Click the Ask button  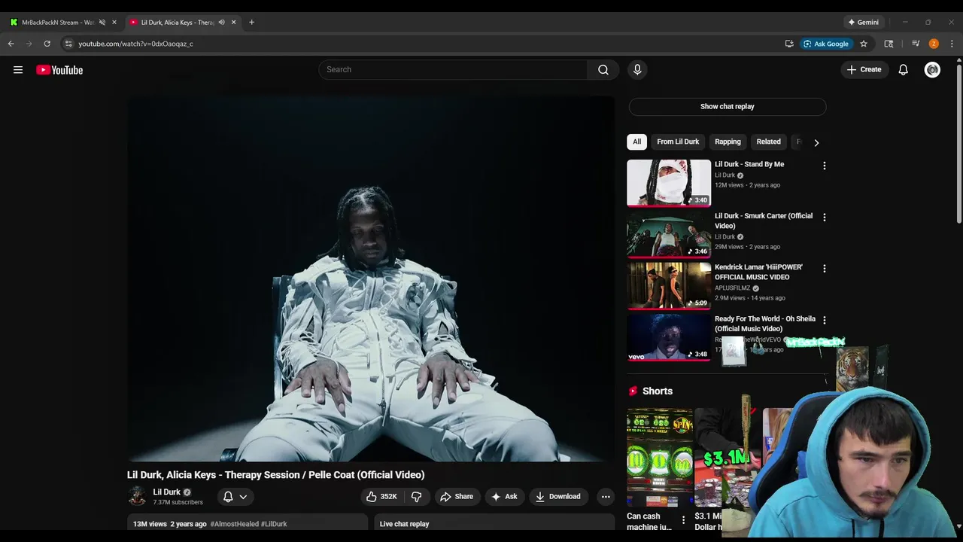[504, 496]
